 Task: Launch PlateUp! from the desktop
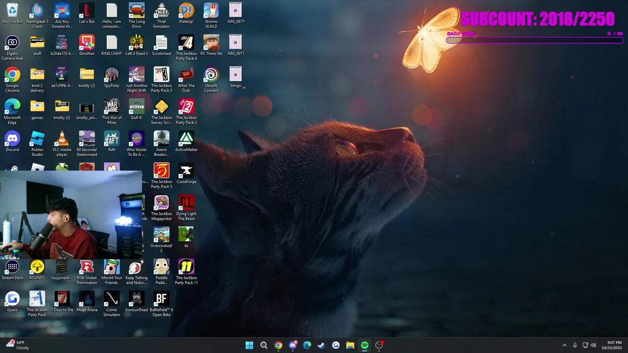[186, 14]
